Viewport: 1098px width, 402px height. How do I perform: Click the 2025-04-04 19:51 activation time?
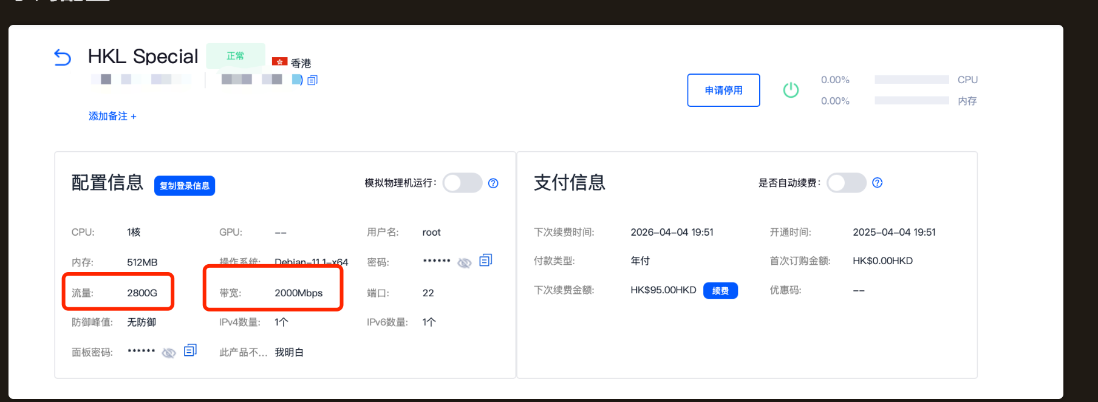tap(894, 232)
